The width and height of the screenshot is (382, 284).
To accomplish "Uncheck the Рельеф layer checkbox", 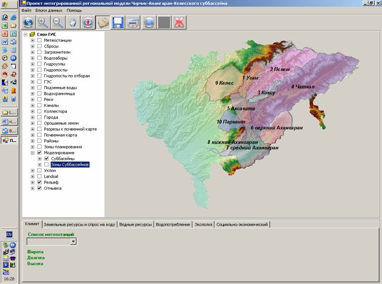I will tap(39, 182).
